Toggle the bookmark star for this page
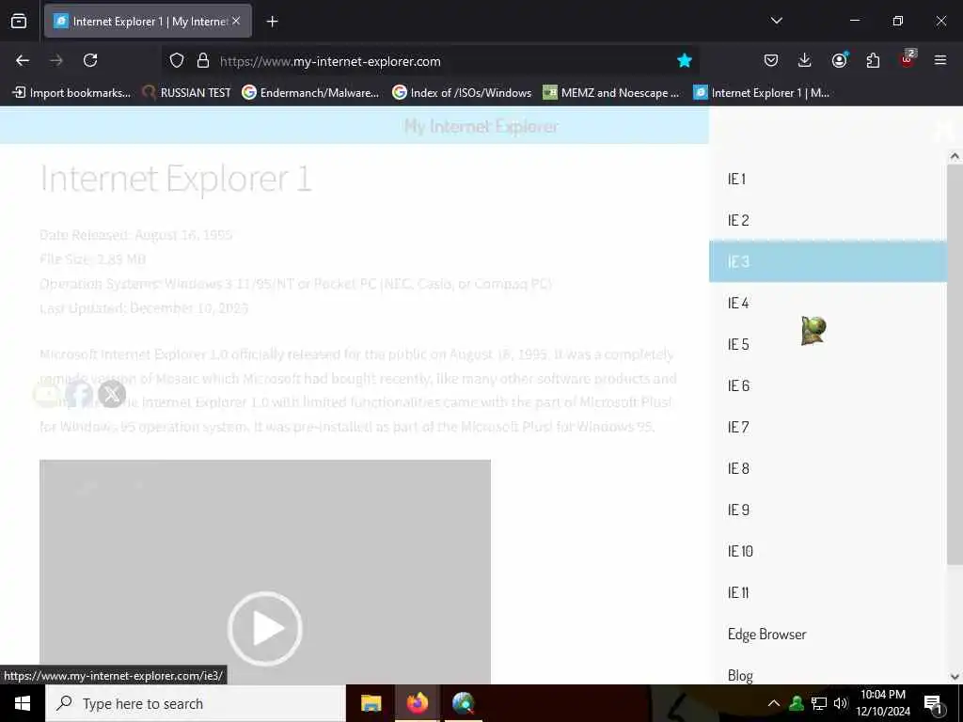This screenshot has height=722, width=963. pyautogui.click(x=685, y=60)
